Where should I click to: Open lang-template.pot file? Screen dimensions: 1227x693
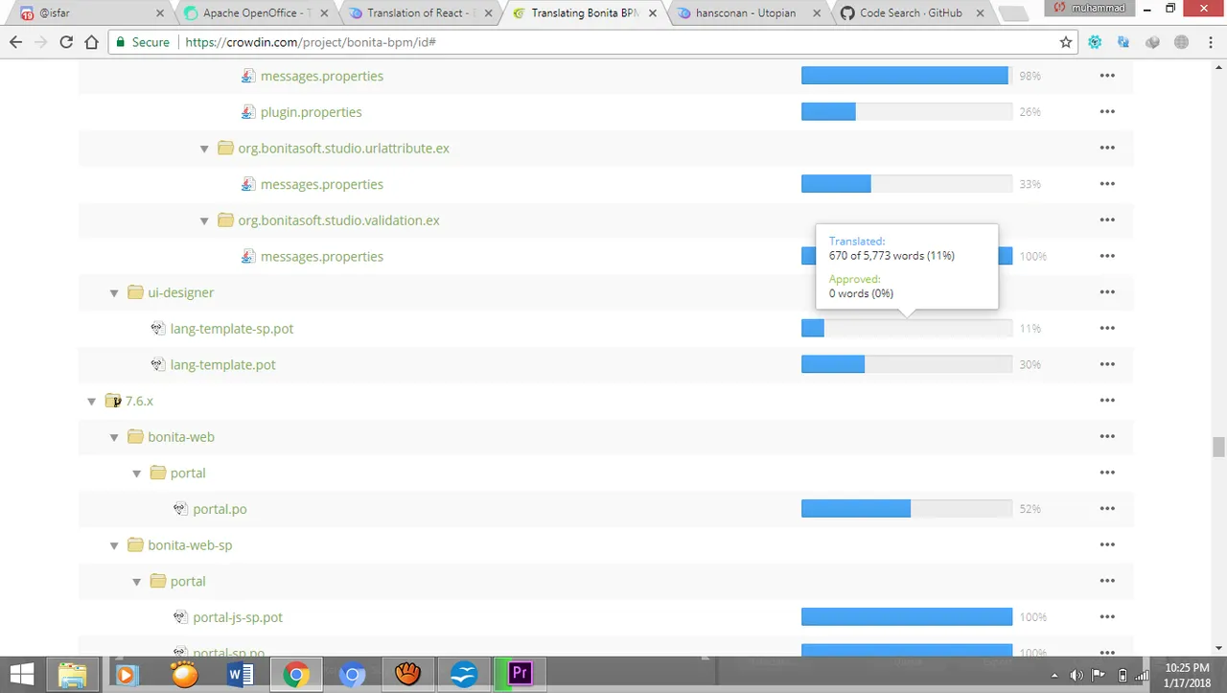tap(222, 365)
